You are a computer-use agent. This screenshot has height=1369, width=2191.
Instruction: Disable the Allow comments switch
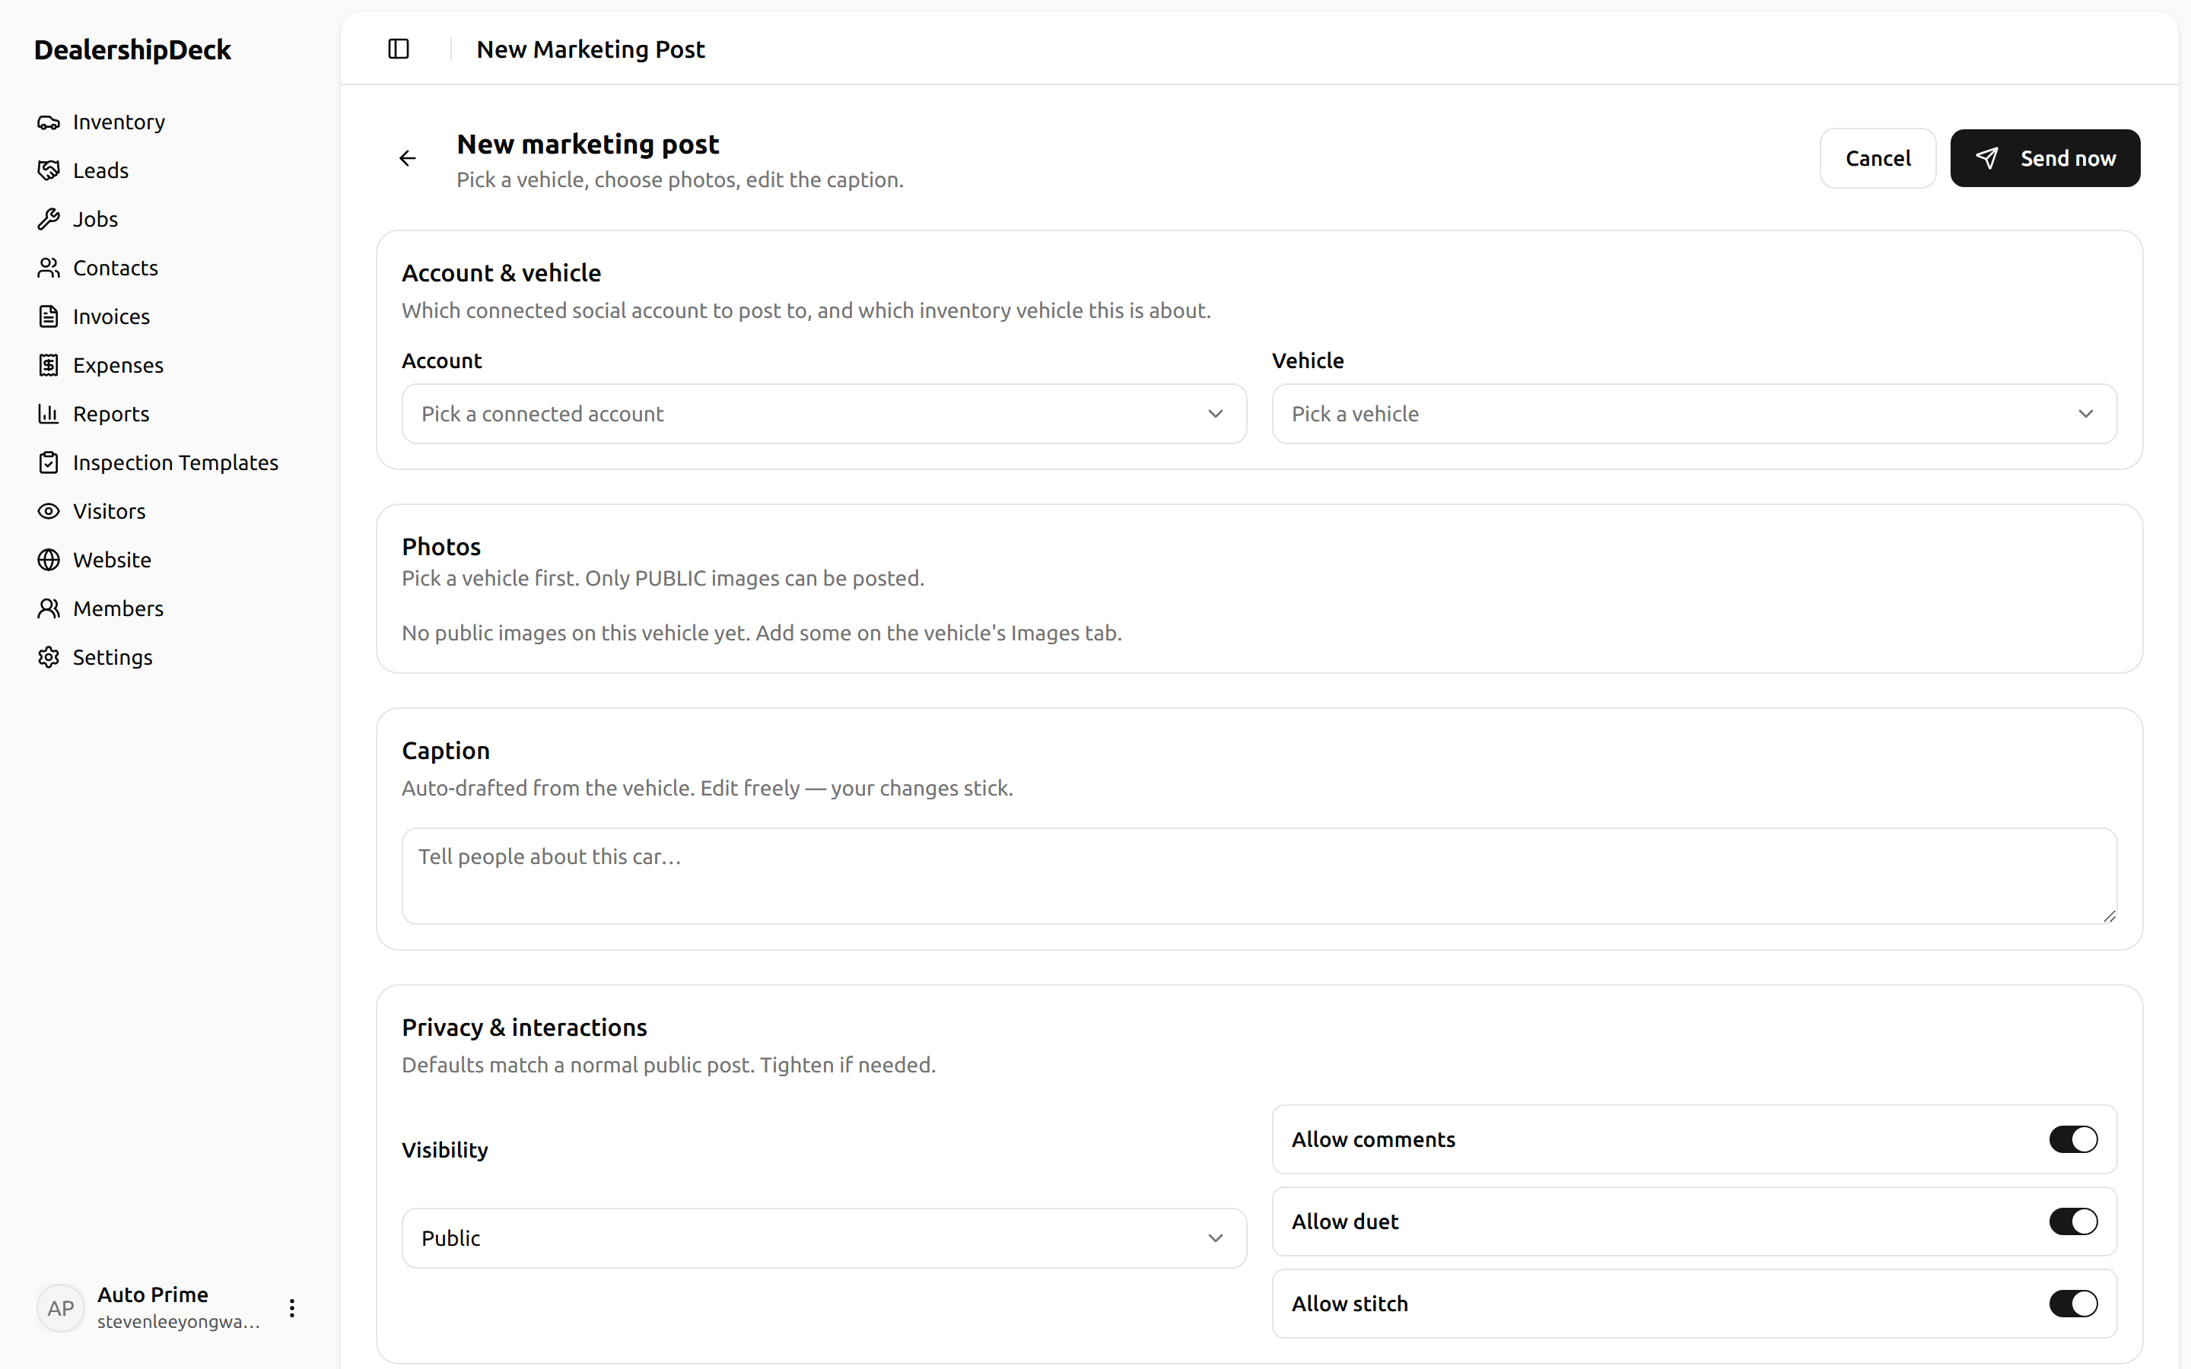pyautogui.click(x=2073, y=1140)
